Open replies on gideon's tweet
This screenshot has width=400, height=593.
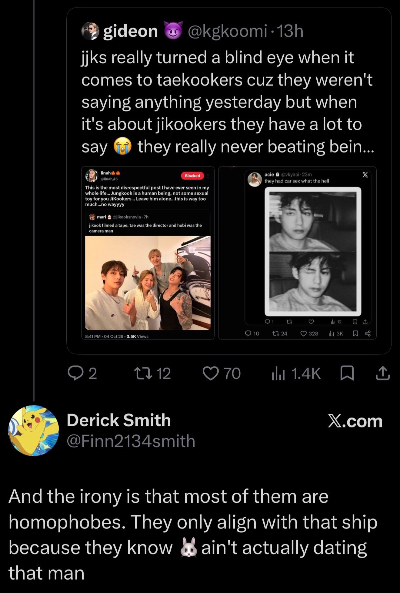pos(82,373)
